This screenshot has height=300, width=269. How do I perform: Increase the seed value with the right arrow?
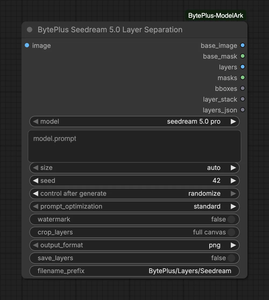(x=233, y=181)
